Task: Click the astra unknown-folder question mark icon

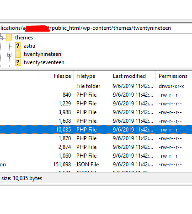Action: [x=18, y=46]
